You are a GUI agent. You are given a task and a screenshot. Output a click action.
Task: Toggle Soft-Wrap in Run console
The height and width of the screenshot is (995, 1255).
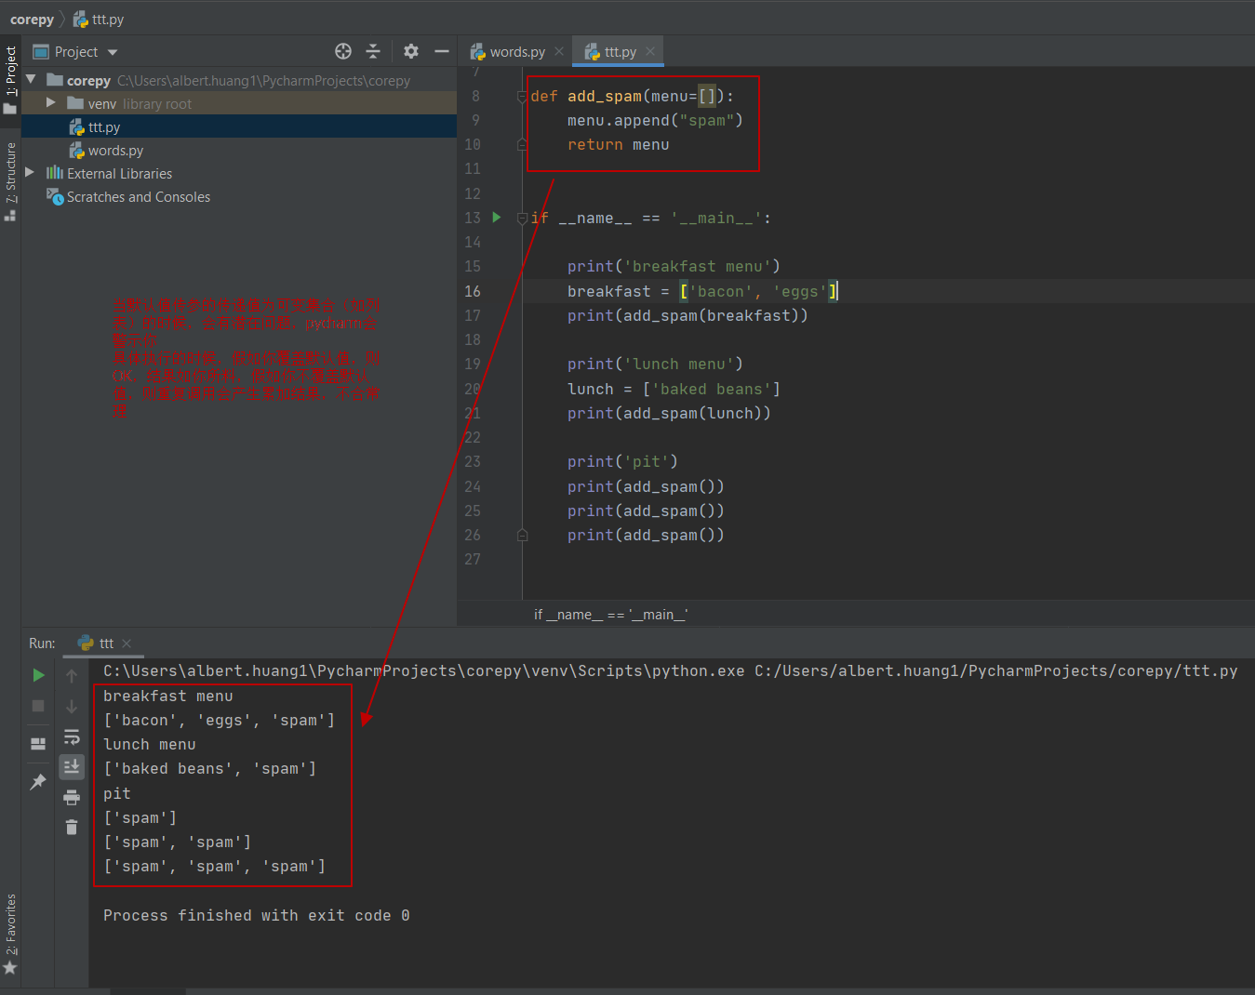[x=72, y=737]
